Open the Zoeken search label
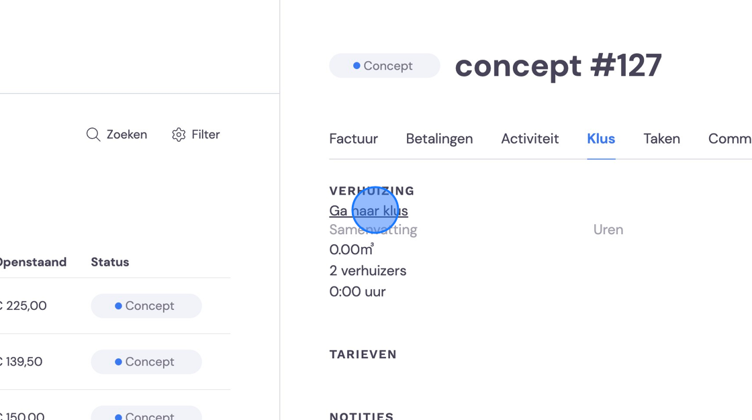 click(x=127, y=135)
